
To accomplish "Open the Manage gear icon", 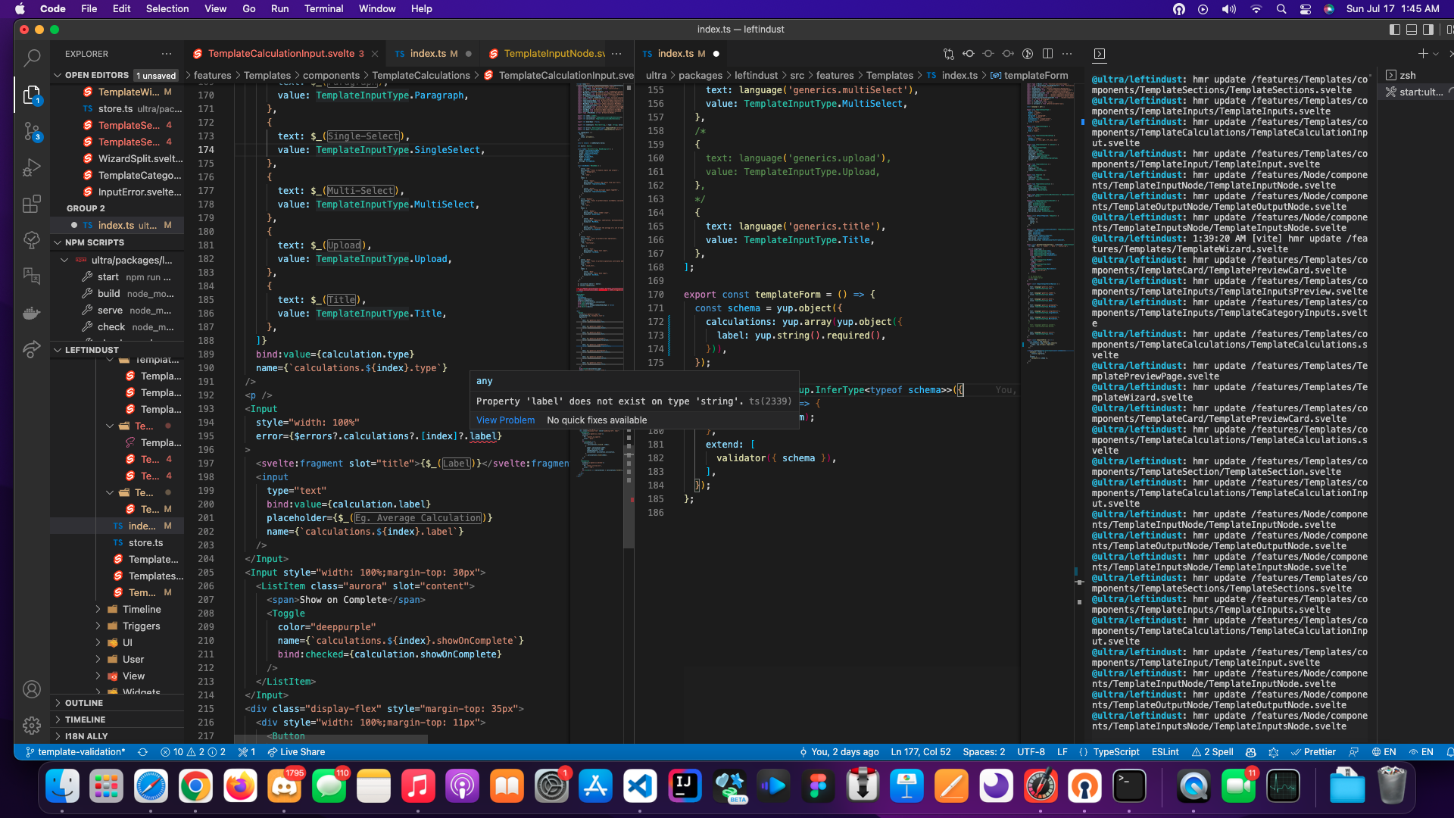I will click(x=32, y=726).
